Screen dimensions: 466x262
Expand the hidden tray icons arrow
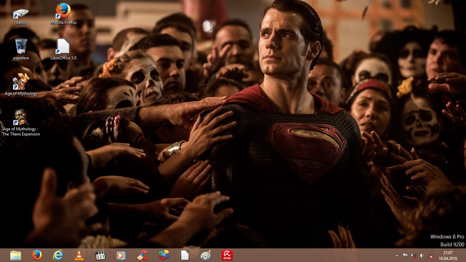(x=397, y=255)
